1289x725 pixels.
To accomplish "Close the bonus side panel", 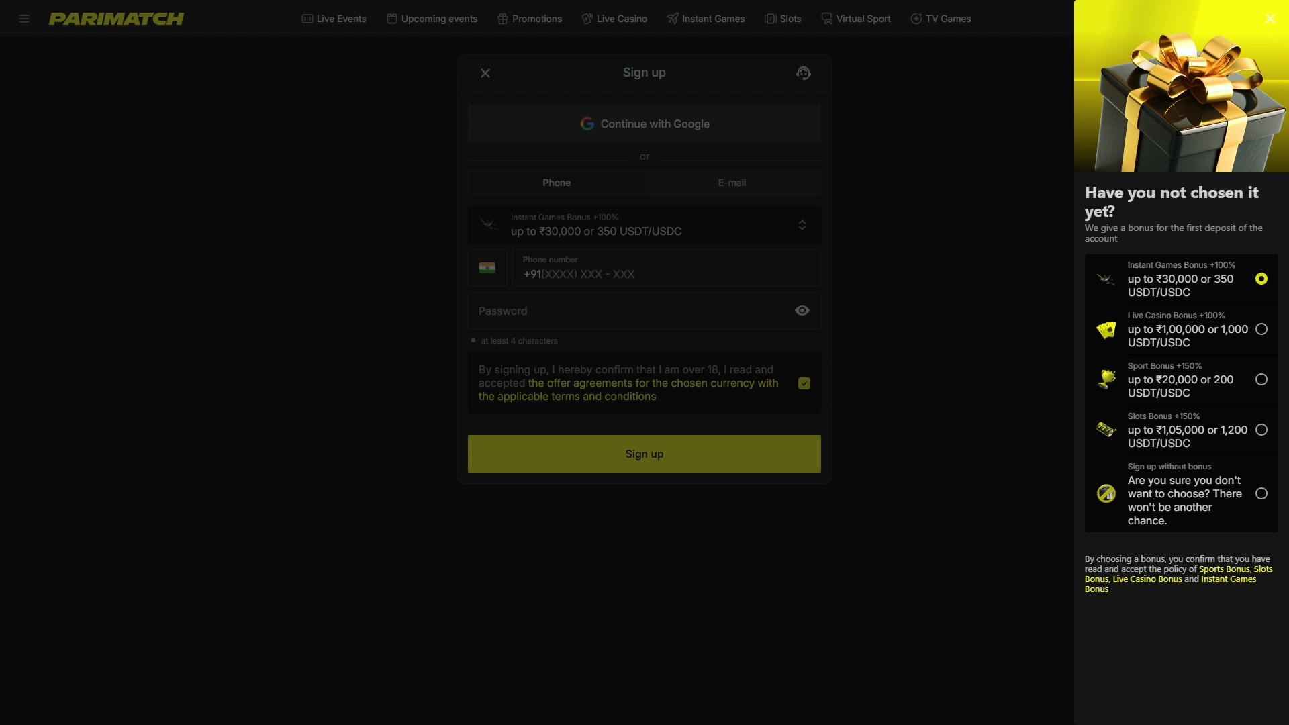I will click(1270, 19).
